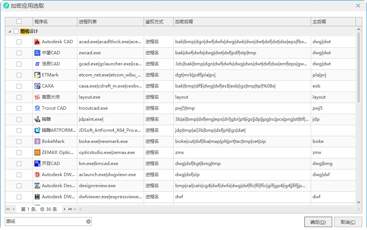
Task: Check the 精雕 jdpaint row checkbox
Action: (x=19, y=120)
